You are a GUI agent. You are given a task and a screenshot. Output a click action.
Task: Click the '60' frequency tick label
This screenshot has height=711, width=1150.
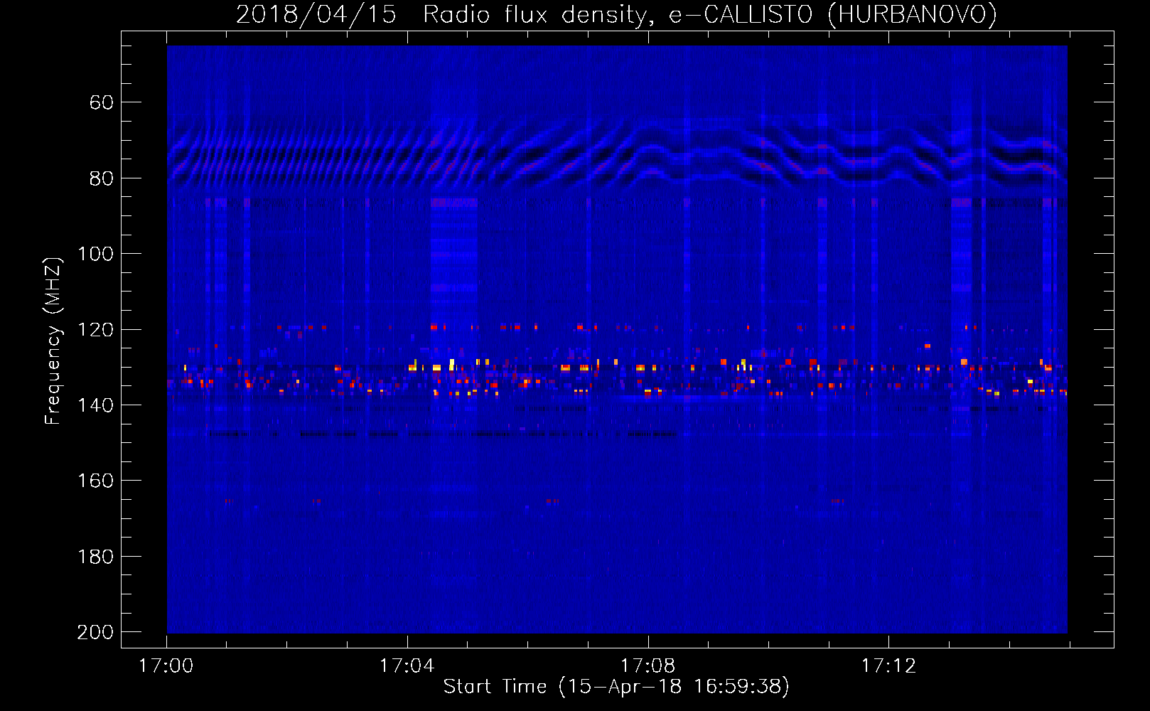point(102,103)
